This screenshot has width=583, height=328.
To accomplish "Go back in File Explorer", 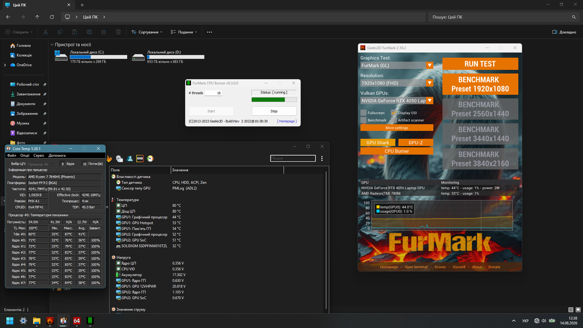I will (x=8, y=17).
